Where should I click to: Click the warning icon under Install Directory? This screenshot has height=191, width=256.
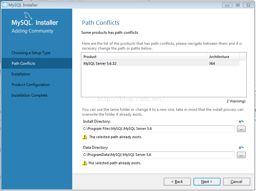(x=84, y=137)
